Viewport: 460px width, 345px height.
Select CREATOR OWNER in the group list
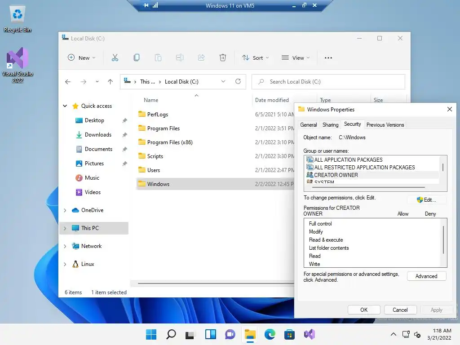click(372, 175)
